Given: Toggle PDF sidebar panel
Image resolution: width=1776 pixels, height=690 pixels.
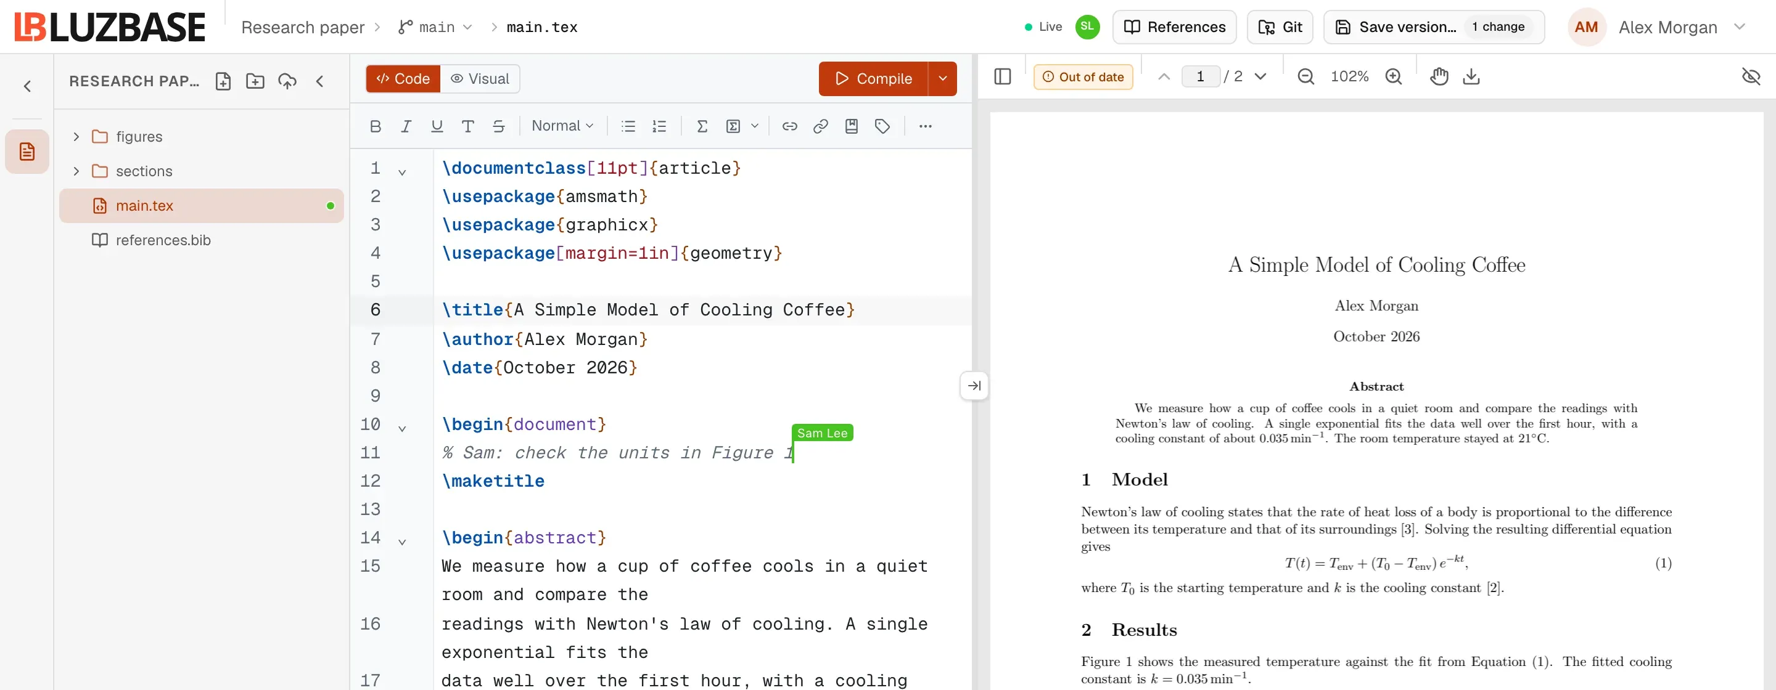Looking at the screenshot, I should [1003, 76].
